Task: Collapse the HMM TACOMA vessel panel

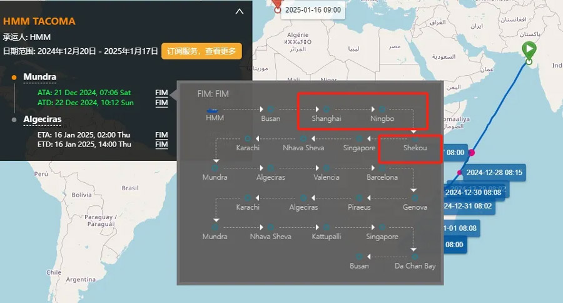Action: 239,11
